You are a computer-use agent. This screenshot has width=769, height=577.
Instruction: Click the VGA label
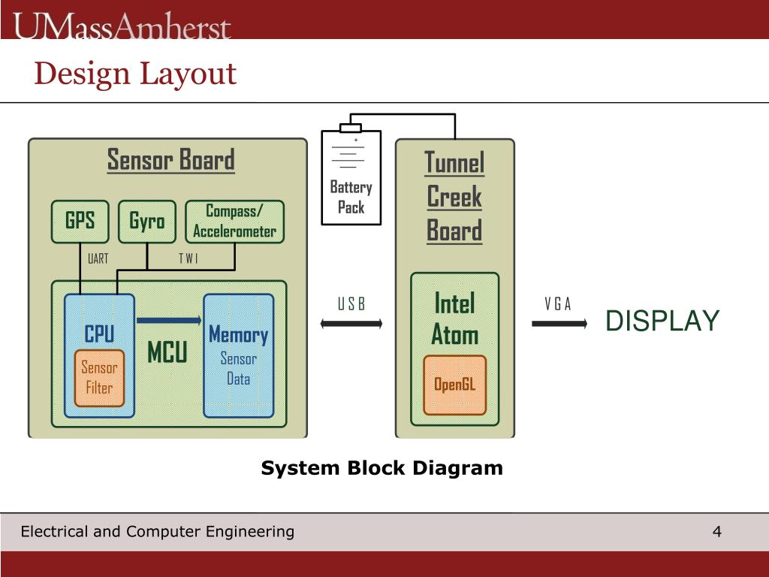coord(558,304)
